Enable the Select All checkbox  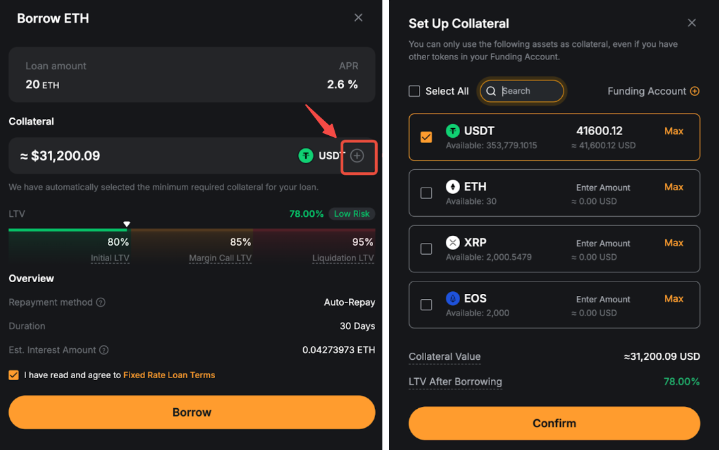pos(414,91)
